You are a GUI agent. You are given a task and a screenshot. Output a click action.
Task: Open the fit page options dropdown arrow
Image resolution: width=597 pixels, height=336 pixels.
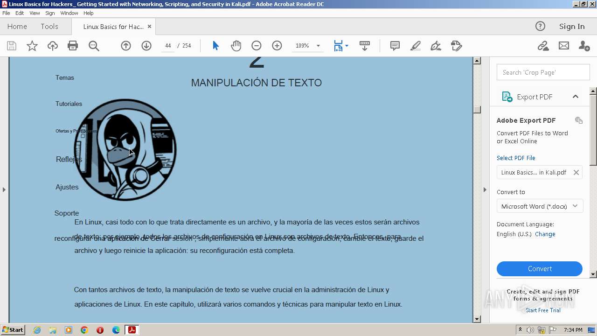tap(347, 46)
